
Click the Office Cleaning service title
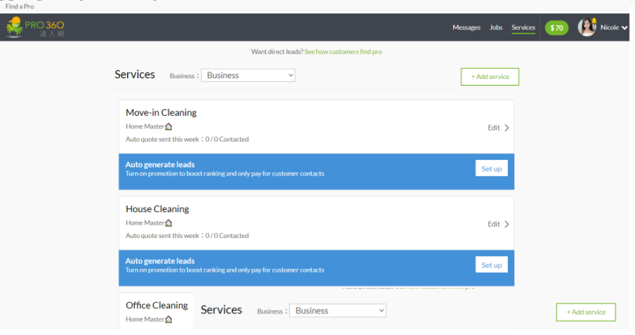157,306
